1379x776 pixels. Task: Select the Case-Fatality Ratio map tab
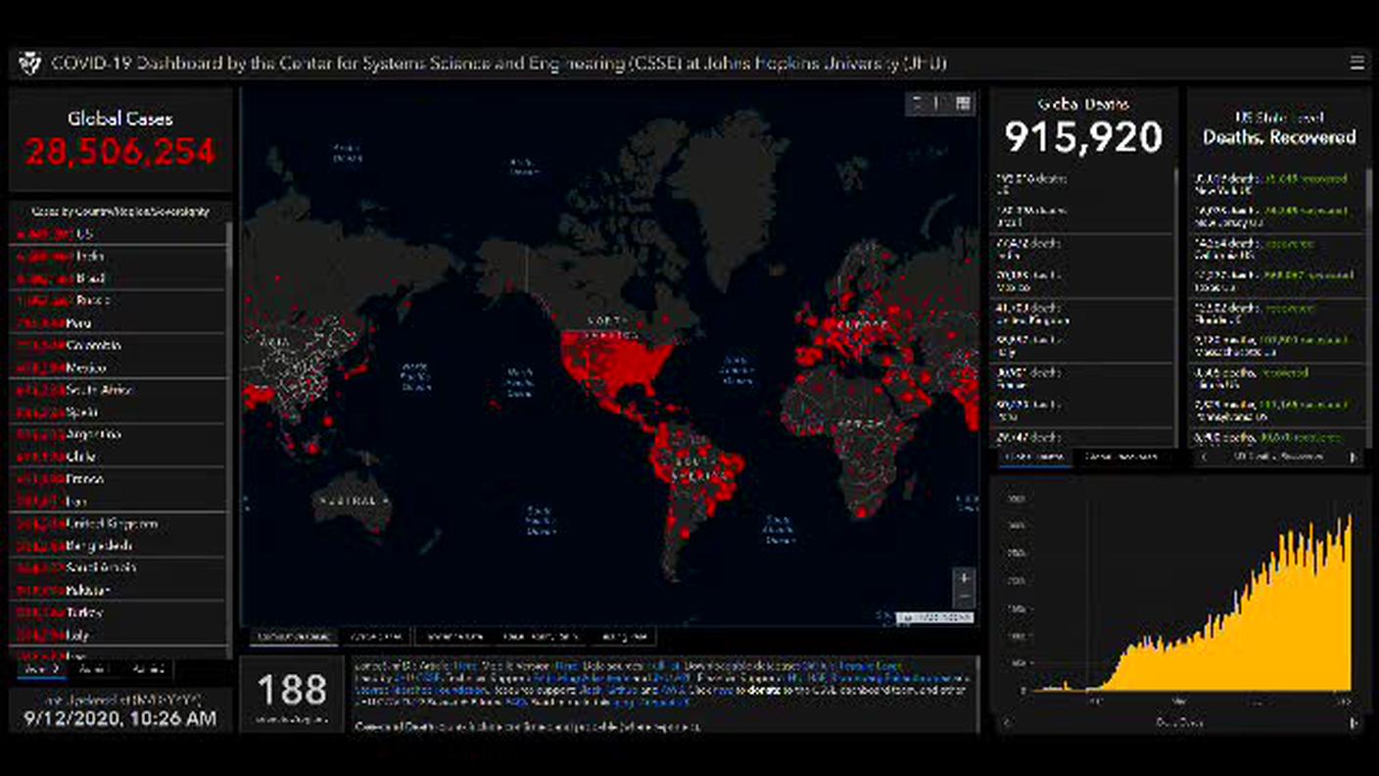pos(540,637)
